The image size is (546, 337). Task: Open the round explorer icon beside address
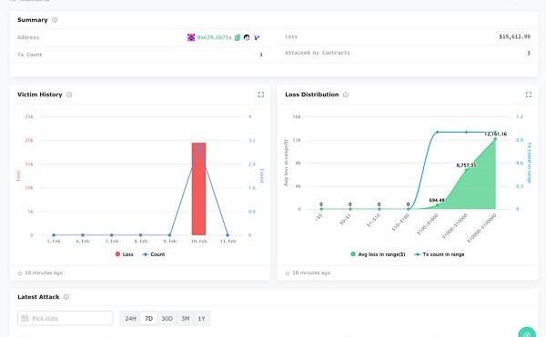click(x=247, y=37)
